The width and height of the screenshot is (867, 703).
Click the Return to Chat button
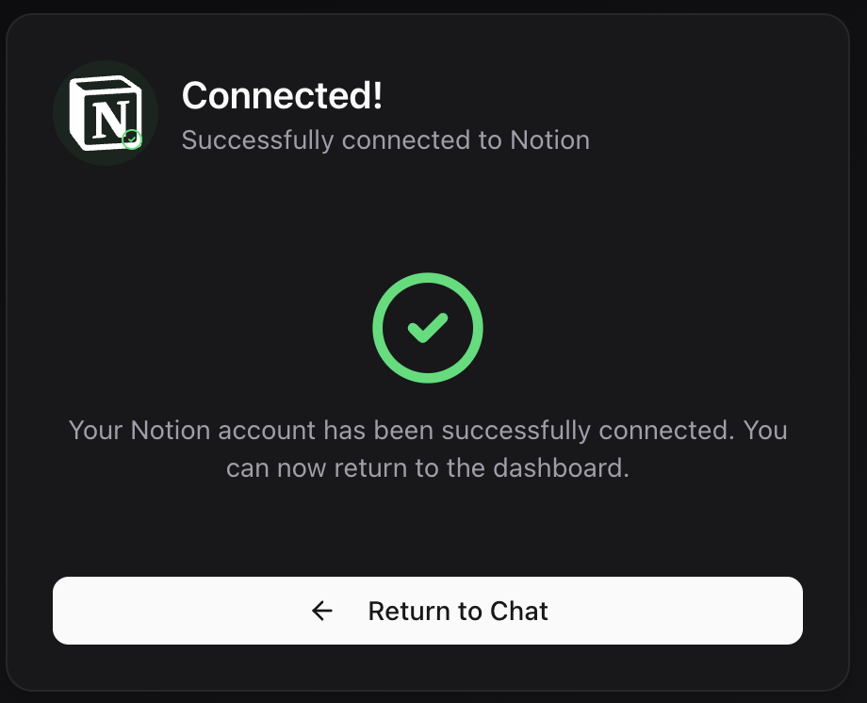coord(428,611)
